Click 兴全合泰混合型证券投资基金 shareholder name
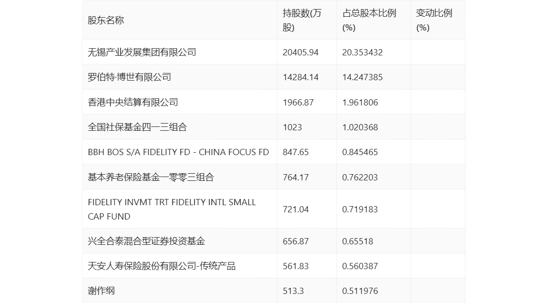Viewport: 548px width, 303px height. coord(146,241)
